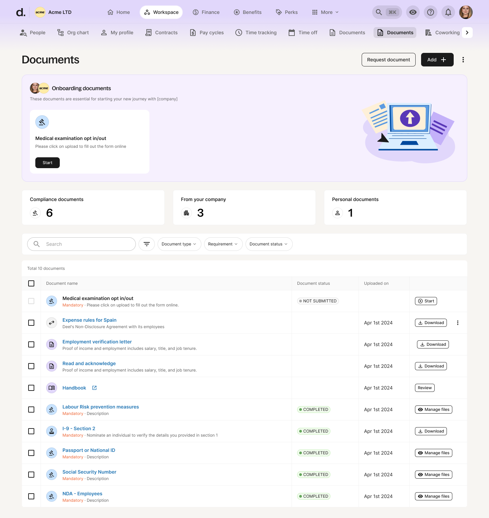Expand the Document status dropdown

coord(269,244)
